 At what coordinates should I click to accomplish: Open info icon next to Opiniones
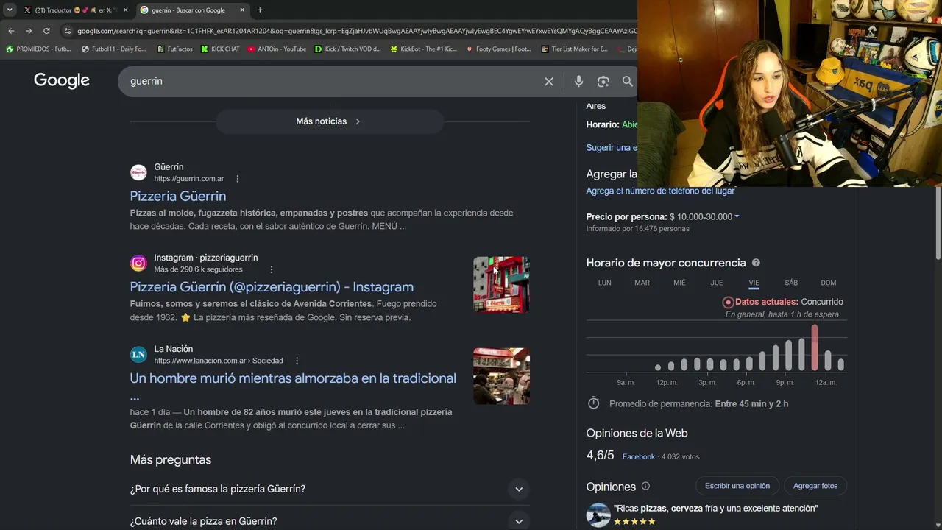pos(645,486)
